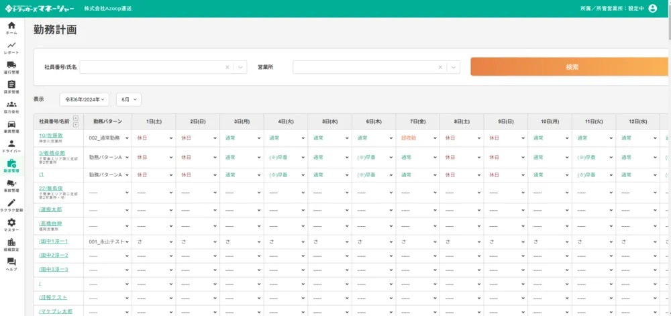Open 車両管理 car icon
Image resolution: width=671 pixels, height=316 pixels.
click(11, 124)
